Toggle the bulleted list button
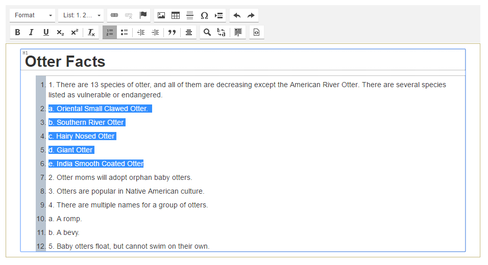 pos(124,32)
